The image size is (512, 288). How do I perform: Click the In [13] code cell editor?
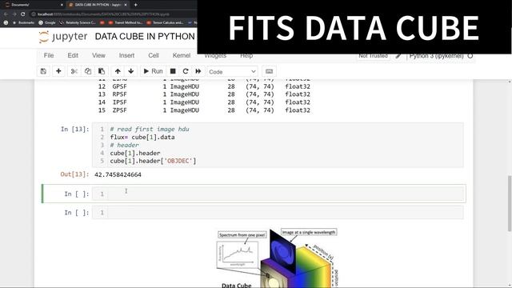(278, 145)
